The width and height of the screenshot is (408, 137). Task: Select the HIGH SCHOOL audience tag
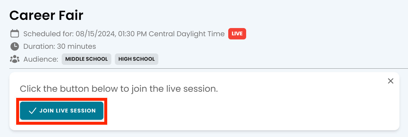pyautogui.click(x=137, y=59)
